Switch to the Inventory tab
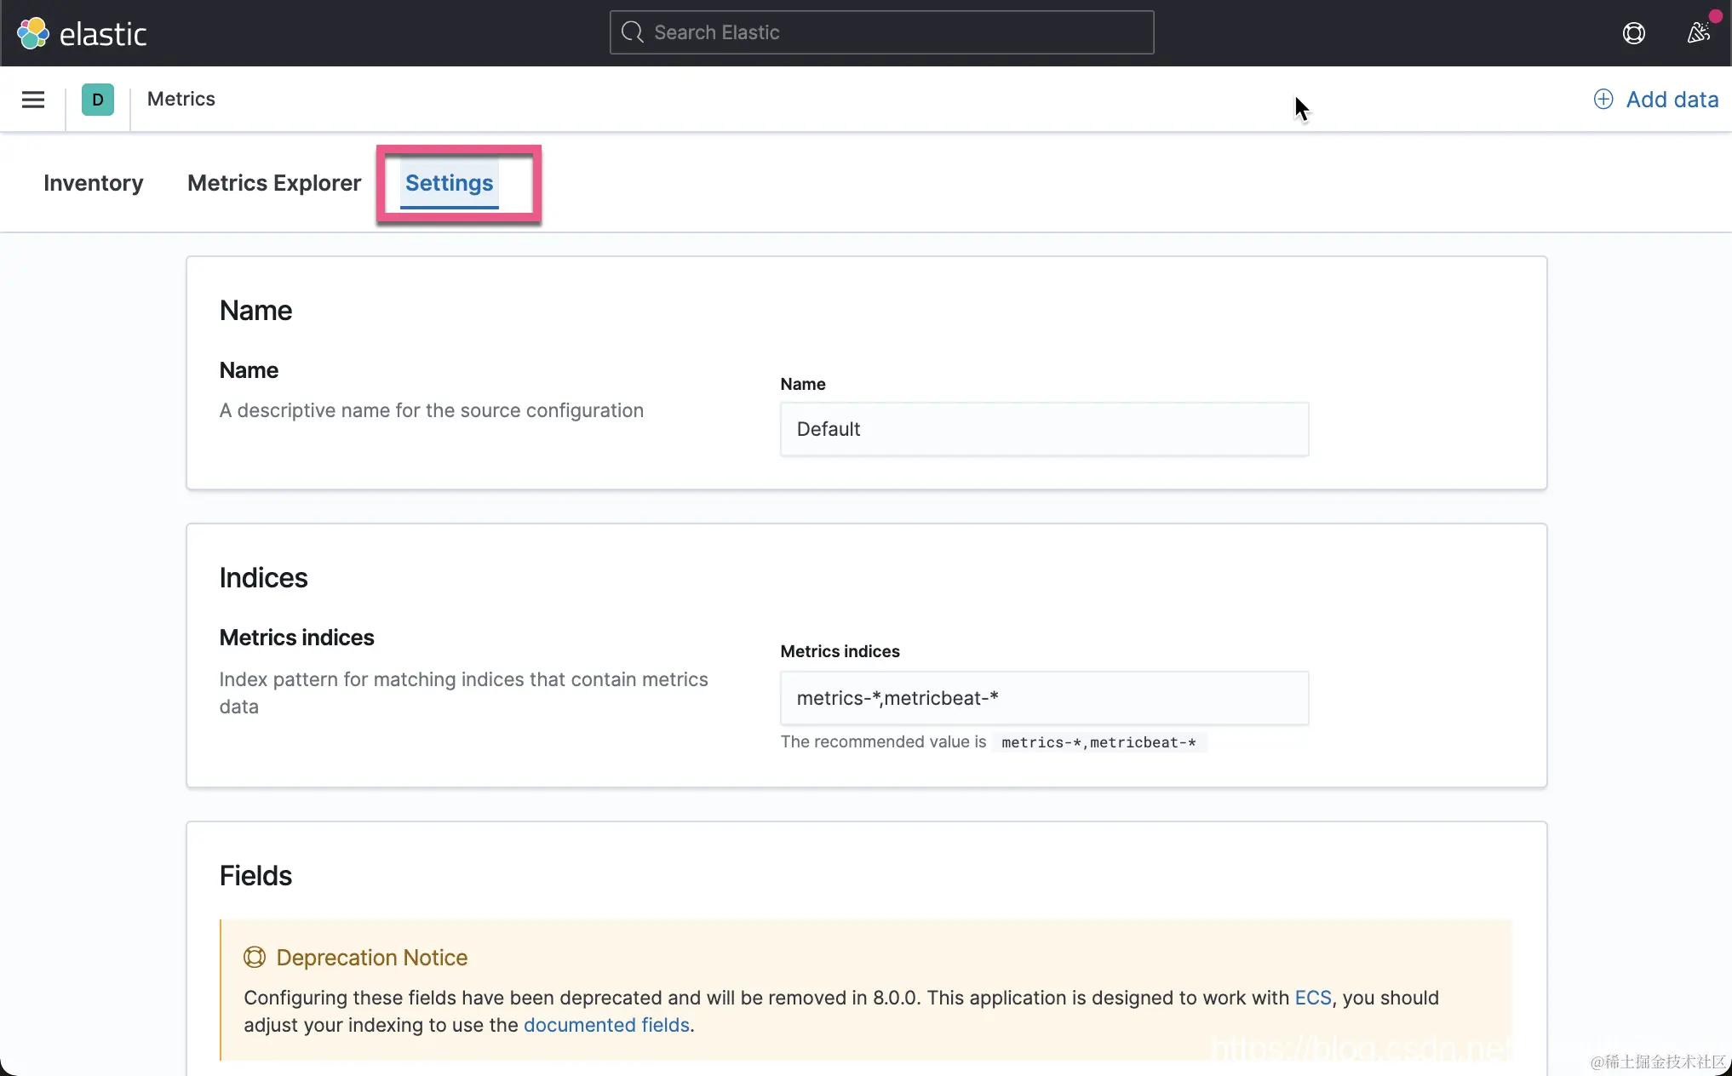This screenshot has height=1076, width=1732. 94,183
